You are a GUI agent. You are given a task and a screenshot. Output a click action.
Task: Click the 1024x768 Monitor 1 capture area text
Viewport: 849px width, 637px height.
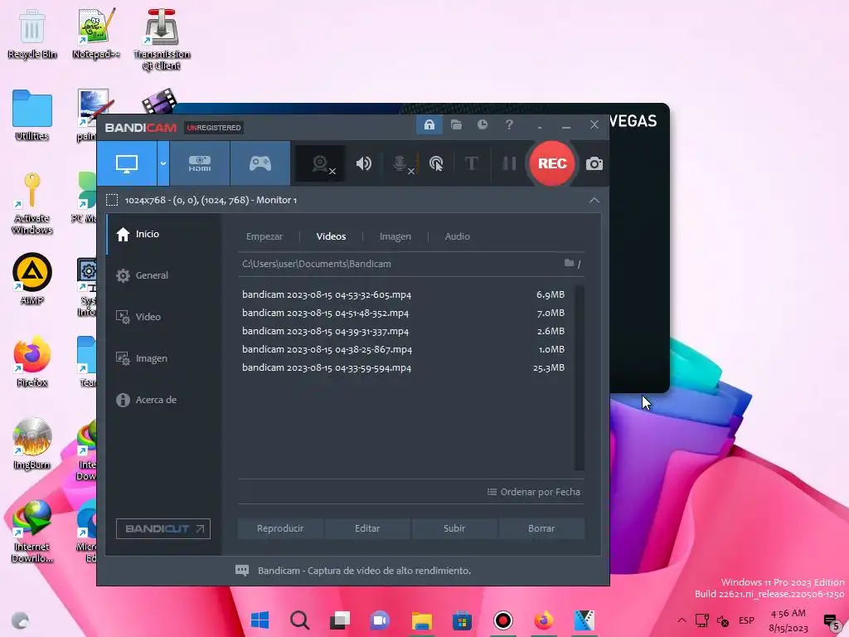[x=211, y=200]
